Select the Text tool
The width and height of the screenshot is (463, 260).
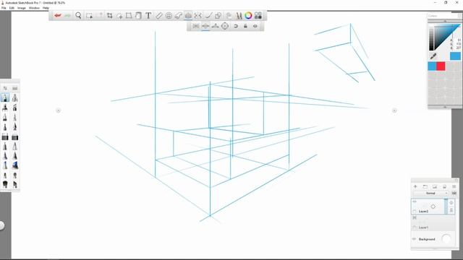148,16
